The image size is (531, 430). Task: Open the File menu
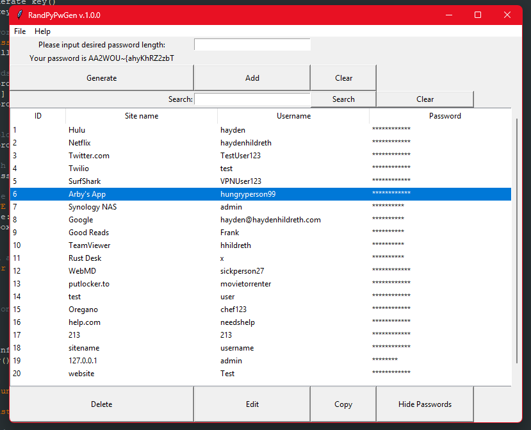(20, 31)
